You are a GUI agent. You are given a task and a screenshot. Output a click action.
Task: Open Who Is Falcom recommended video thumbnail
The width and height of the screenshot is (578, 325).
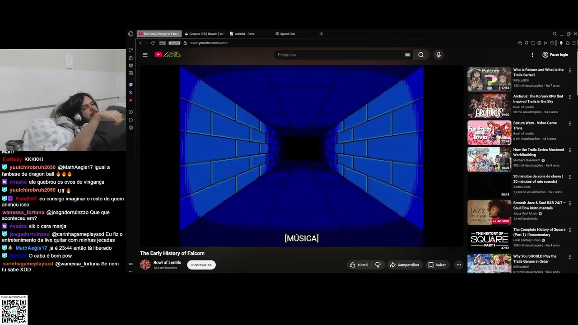(x=489, y=79)
